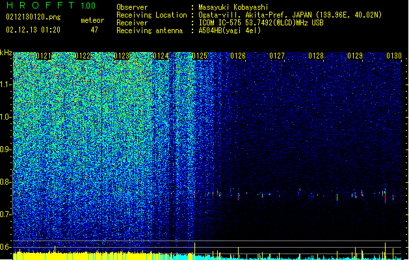409x260 pixels.
Task: Click the HROFFT 1.0.0 title text
Action: coord(51,5)
